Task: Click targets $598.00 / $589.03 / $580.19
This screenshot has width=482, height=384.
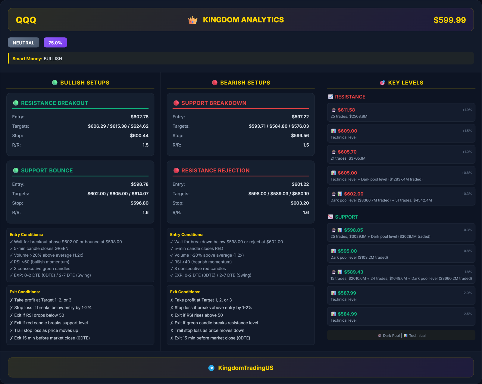Action: coord(279,194)
